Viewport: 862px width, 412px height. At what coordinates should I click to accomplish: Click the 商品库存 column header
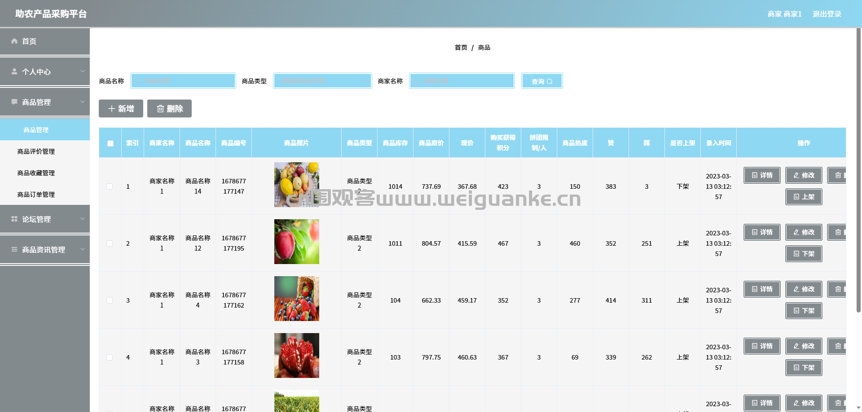[x=395, y=143]
